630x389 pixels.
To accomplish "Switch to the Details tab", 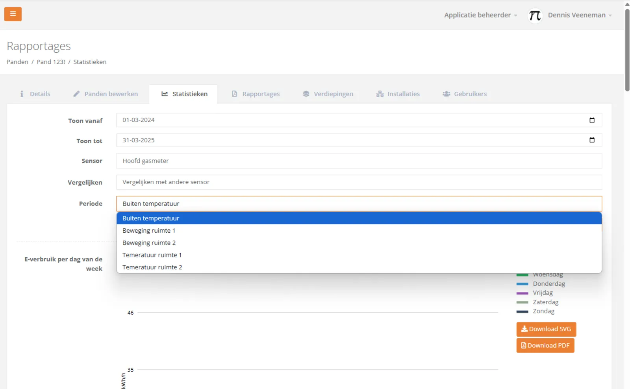I will [35, 94].
